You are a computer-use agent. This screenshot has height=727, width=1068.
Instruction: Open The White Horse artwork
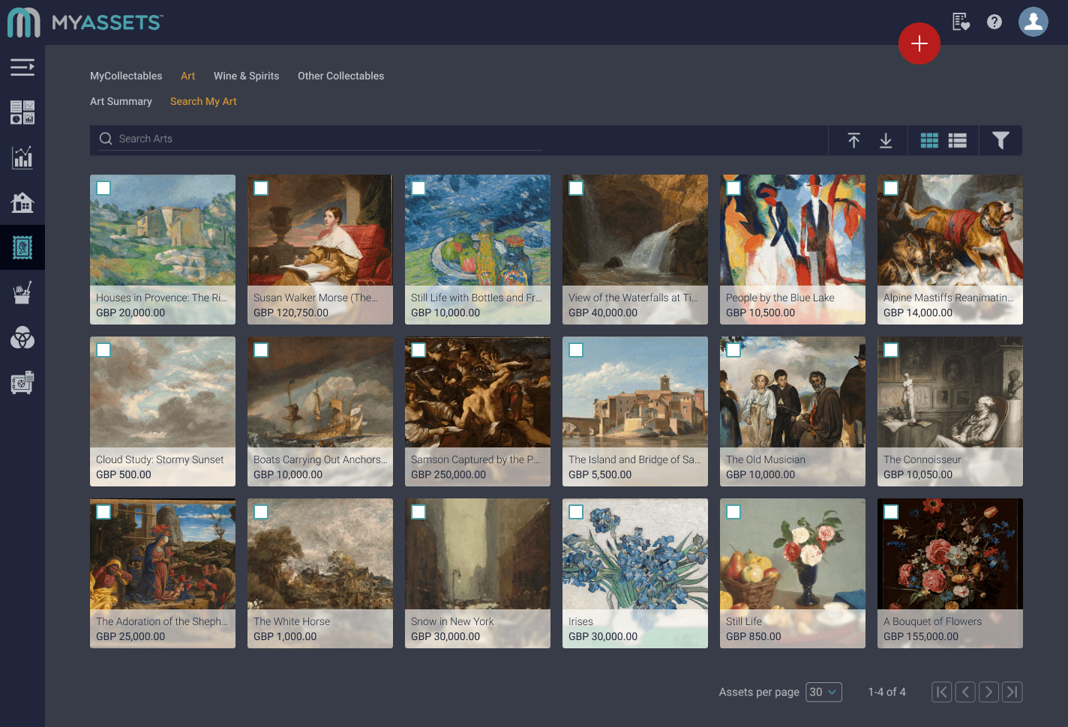(x=320, y=573)
